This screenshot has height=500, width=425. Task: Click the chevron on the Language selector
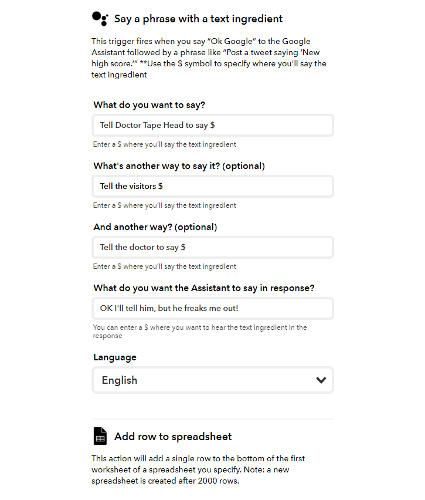[321, 380]
